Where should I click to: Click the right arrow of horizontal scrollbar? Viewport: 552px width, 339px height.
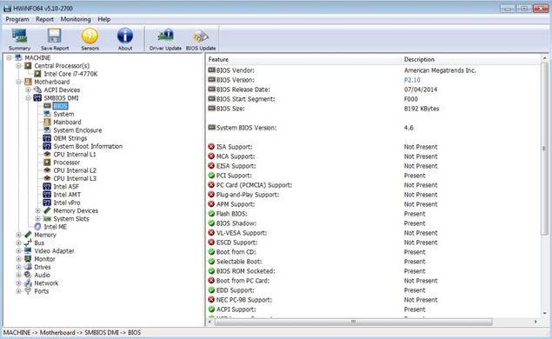535,322
